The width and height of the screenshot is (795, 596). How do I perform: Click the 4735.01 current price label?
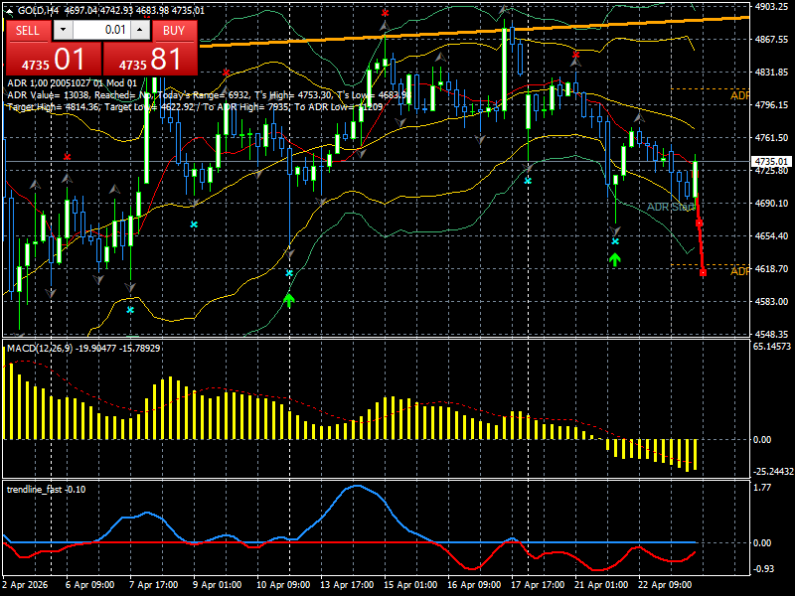coord(771,162)
